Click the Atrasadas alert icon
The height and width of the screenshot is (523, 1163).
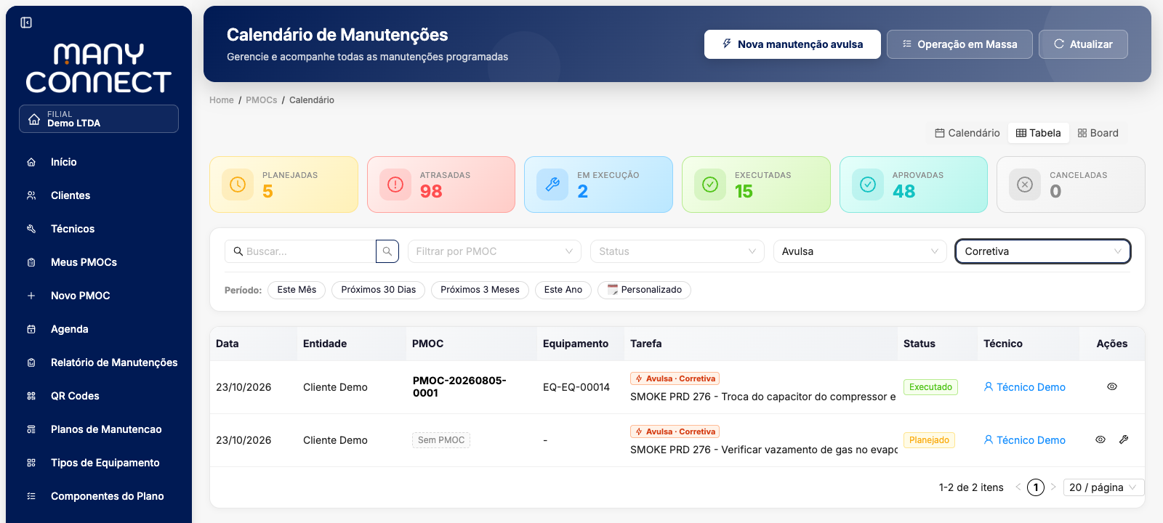(395, 185)
